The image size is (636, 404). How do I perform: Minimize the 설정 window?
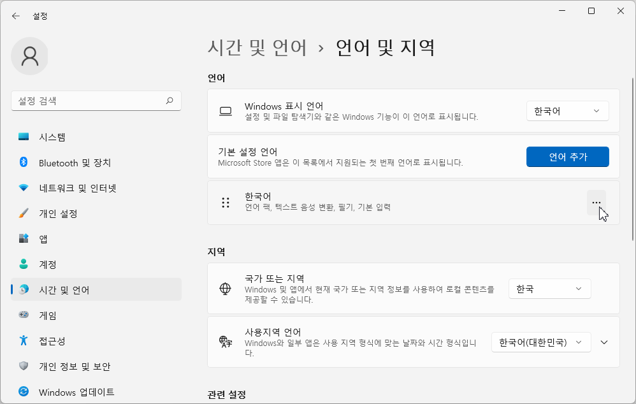pyautogui.click(x=562, y=11)
